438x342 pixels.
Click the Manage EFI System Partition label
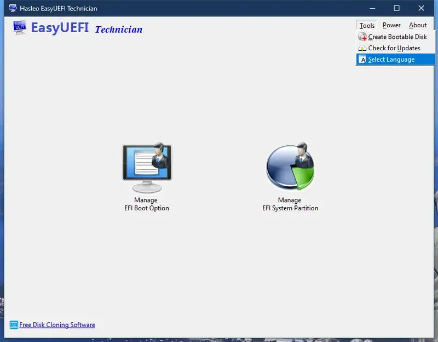coord(290,204)
